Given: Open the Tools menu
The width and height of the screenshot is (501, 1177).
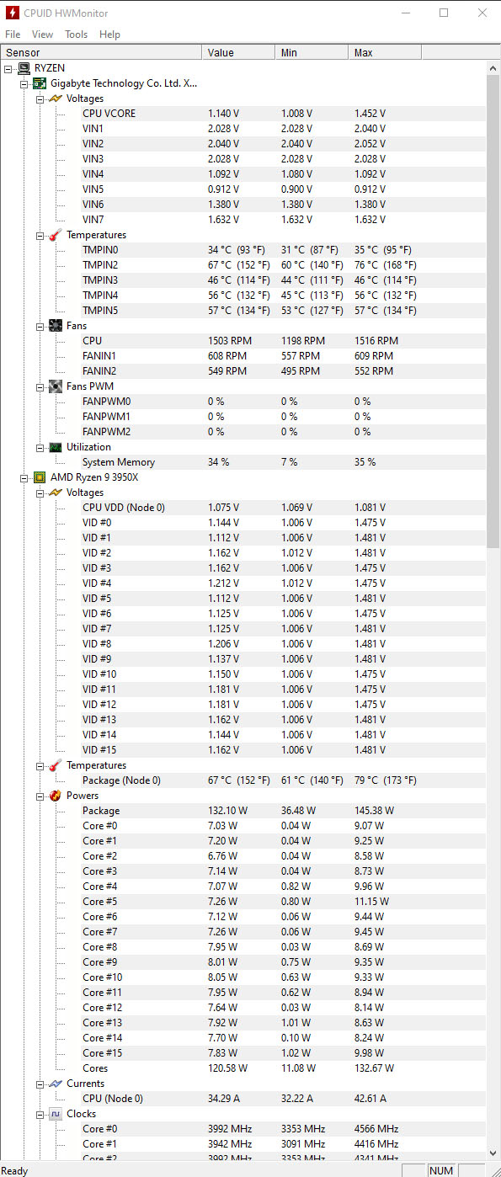Looking at the screenshot, I should point(77,35).
